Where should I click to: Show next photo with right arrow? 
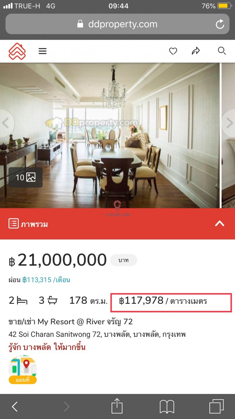click(x=229, y=123)
